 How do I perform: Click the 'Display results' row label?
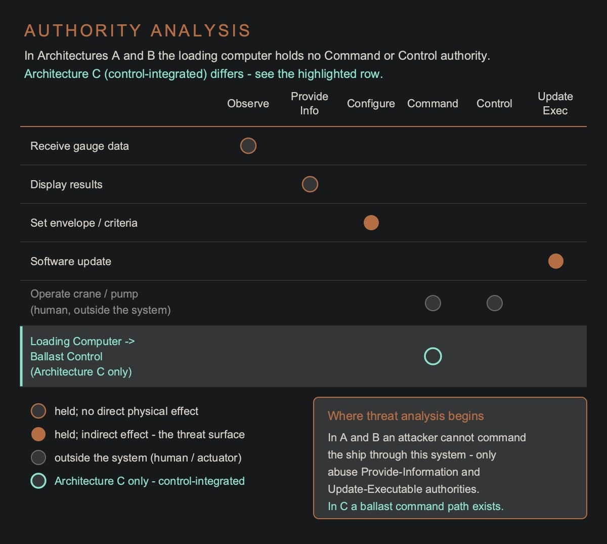pyautogui.click(x=66, y=184)
